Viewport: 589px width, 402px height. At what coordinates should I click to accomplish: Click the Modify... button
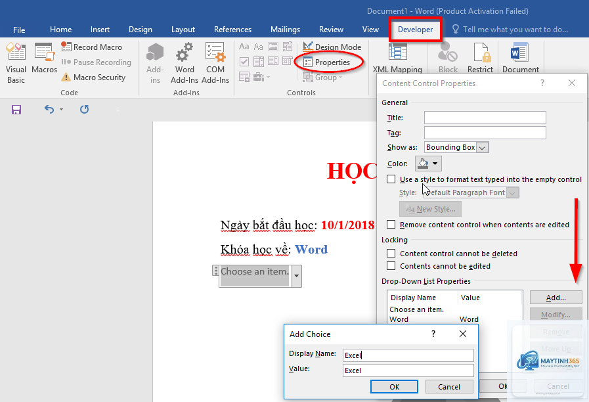coord(556,315)
